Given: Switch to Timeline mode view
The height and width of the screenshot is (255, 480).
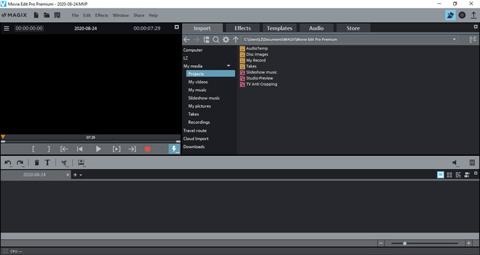Looking at the screenshot, I should (458, 175).
